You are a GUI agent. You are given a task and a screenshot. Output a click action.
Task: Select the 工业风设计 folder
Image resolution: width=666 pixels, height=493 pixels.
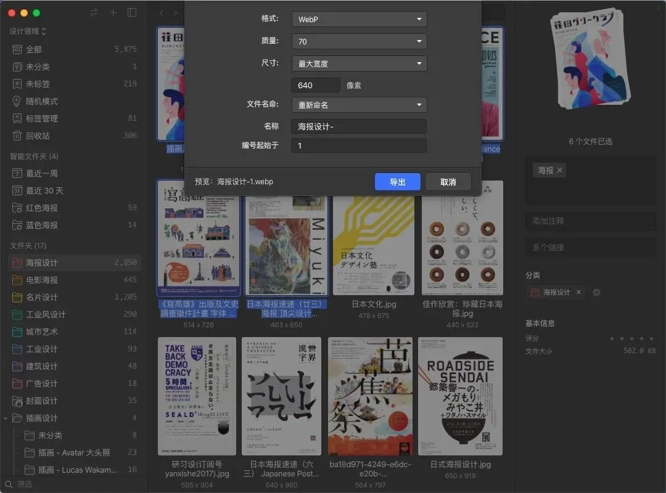click(x=75, y=315)
